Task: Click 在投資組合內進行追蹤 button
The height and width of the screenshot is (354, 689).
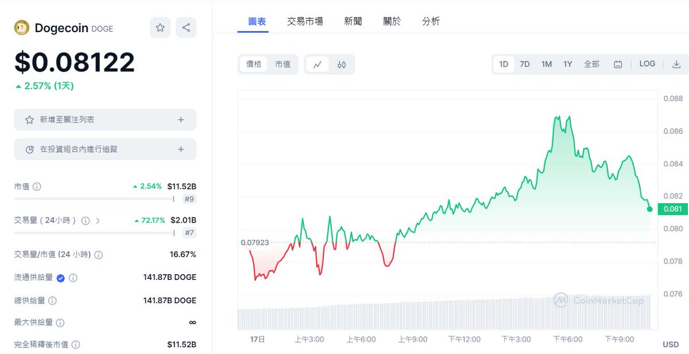Action: pos(105,149)
